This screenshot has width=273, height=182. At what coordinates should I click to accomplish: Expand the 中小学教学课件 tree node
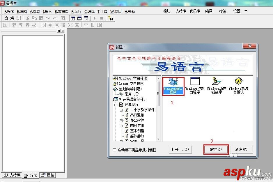point(121,110)
